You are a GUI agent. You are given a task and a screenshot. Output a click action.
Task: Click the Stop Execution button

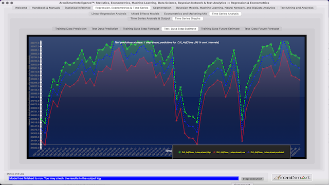[252, 179]
